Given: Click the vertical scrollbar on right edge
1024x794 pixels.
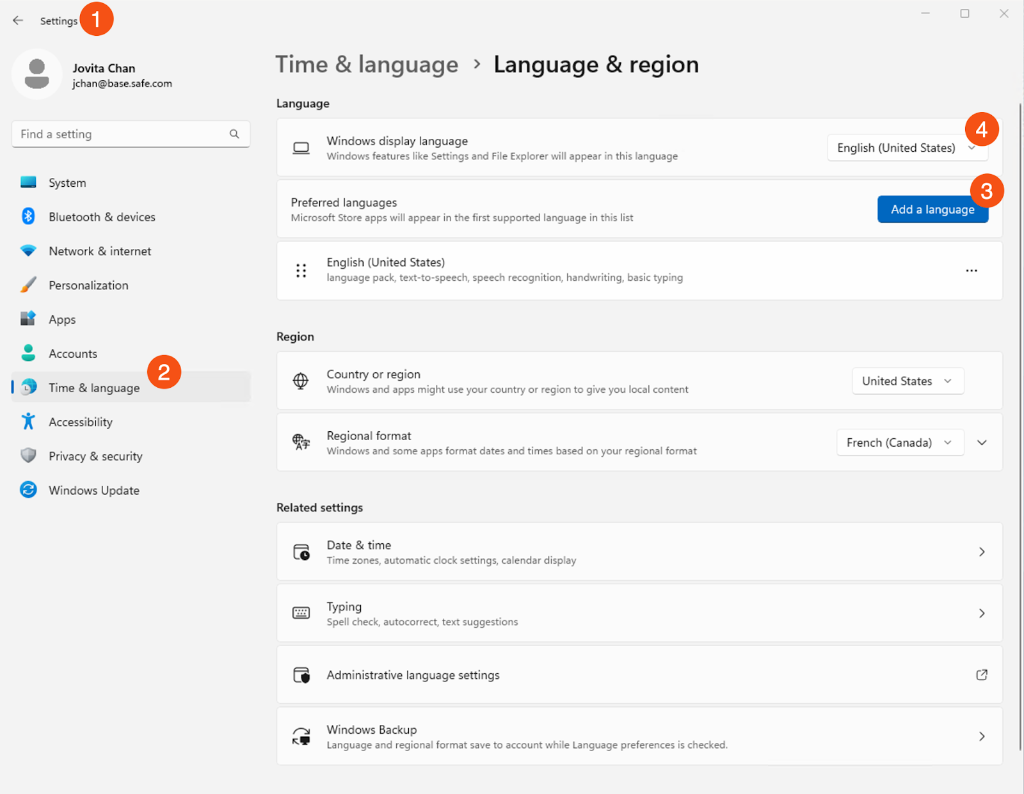Looking at the screenshot, I should (x=1020, y=425).
